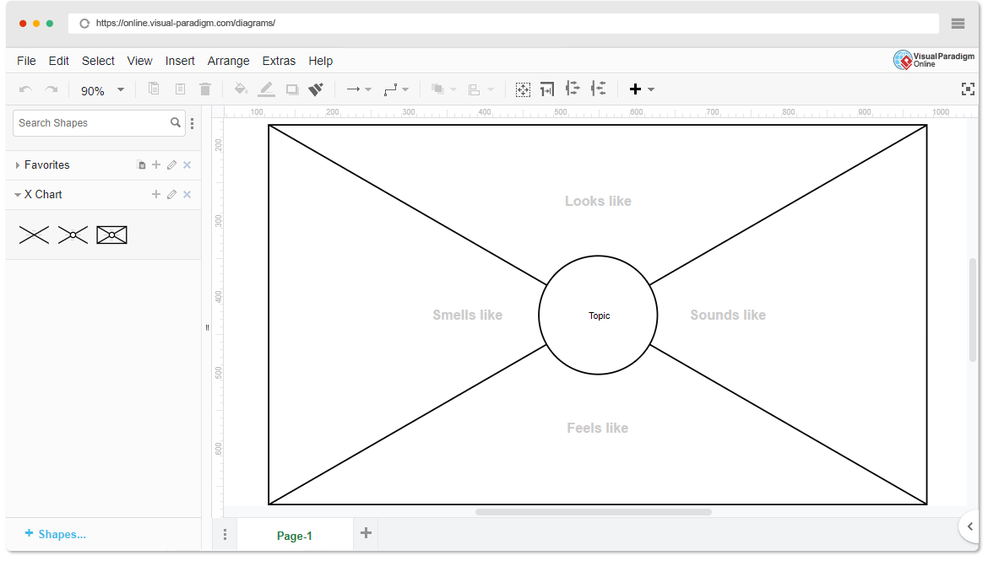
Task: Click the distribute horizontally tree icon
Action: pyautogui.click(x=573, y=89)
